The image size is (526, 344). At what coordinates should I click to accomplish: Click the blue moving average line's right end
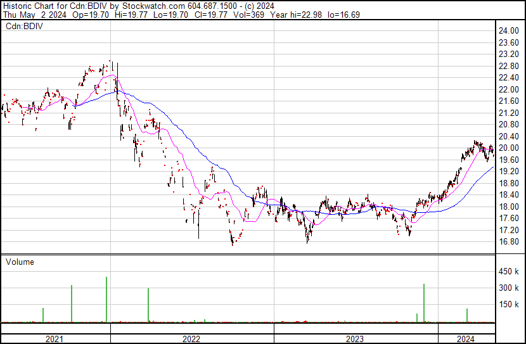[492, 167]
